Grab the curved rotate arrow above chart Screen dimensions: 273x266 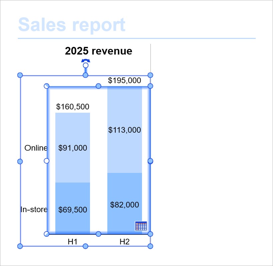pyautogui.click(x=86, y=61)
